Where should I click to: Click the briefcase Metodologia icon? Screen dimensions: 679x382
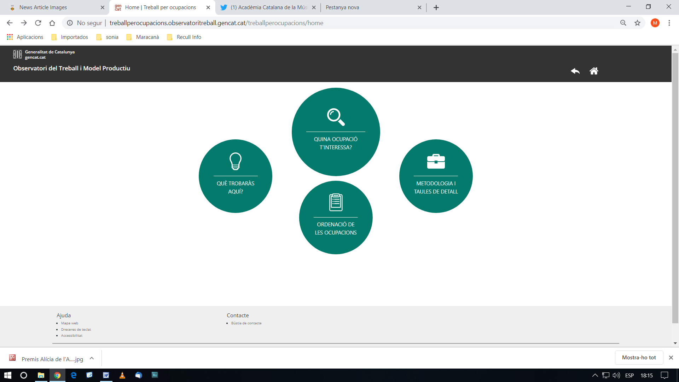click(x=436, y=162)
